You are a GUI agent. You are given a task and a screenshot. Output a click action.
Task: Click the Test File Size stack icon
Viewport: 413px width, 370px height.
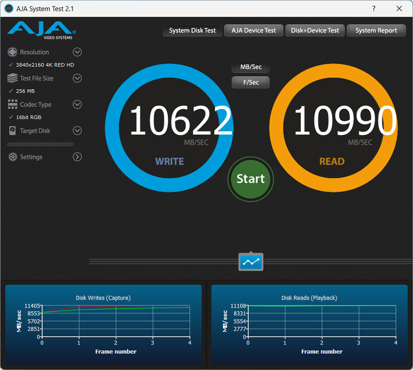[x=12, y=78]
